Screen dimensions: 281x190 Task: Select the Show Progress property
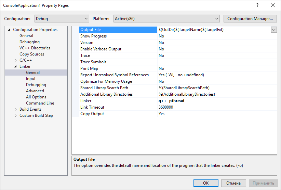pyautogui.click(x=118, y=36)
